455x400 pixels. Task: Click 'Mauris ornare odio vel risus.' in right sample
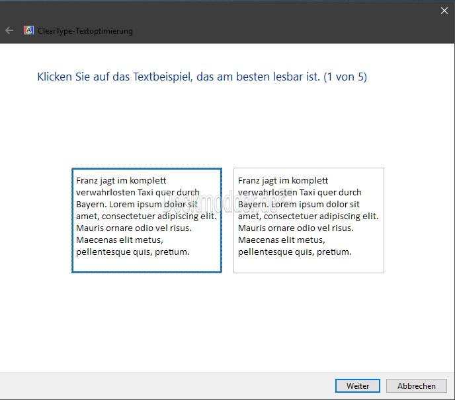point(296,228)
